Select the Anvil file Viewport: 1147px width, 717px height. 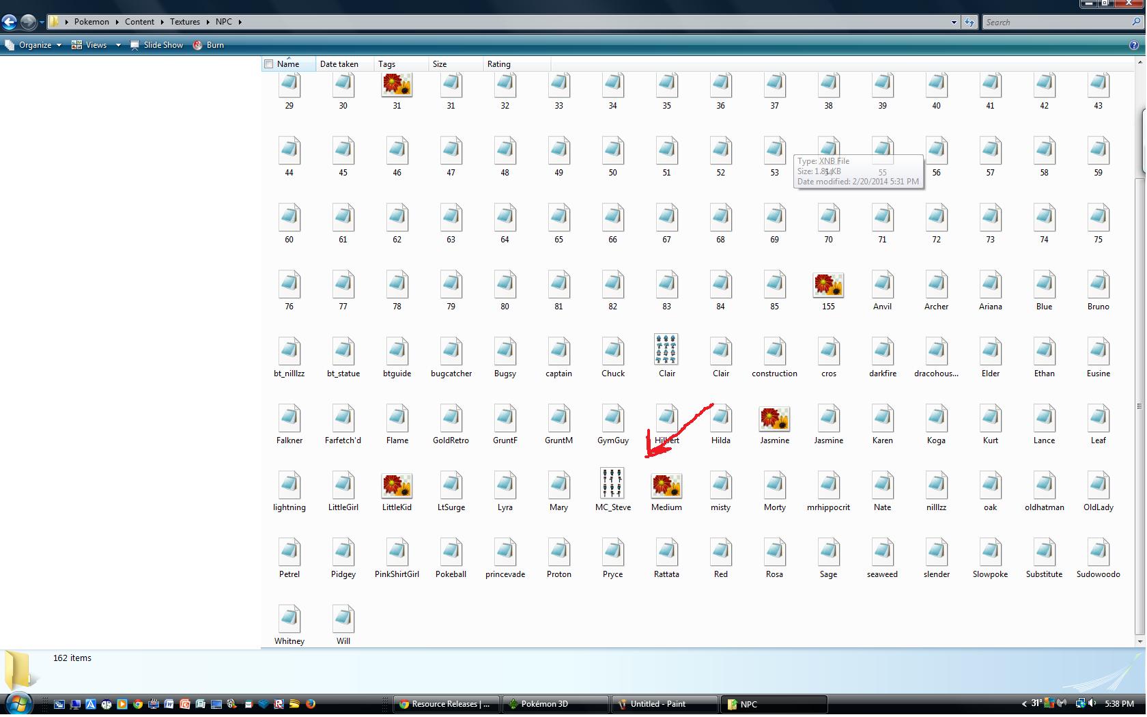pos(882,289)
